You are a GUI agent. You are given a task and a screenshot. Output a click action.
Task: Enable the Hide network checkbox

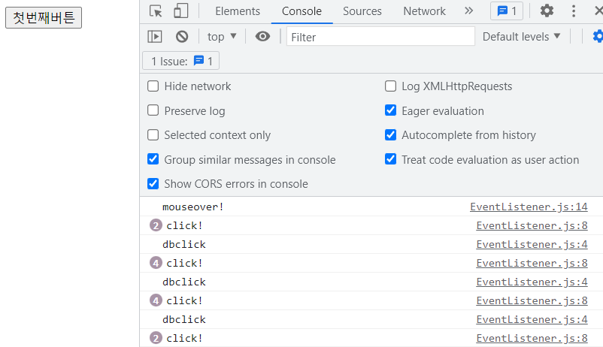pos(153,86)
